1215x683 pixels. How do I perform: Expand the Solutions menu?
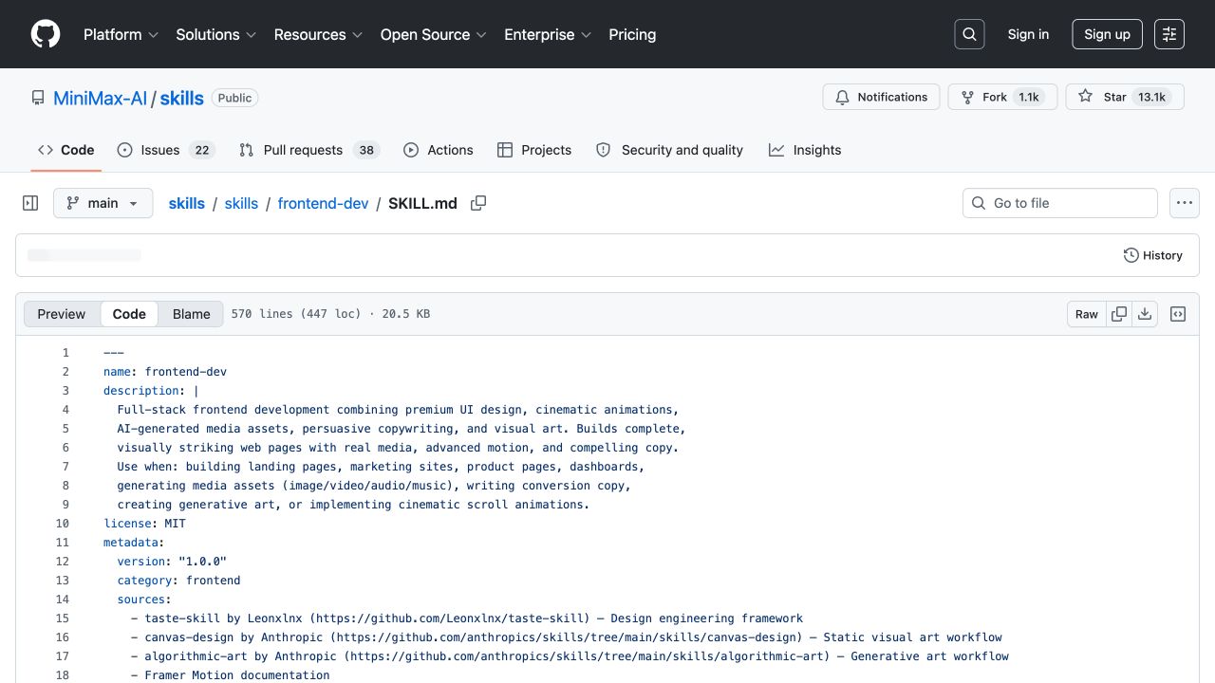(215, 34)
